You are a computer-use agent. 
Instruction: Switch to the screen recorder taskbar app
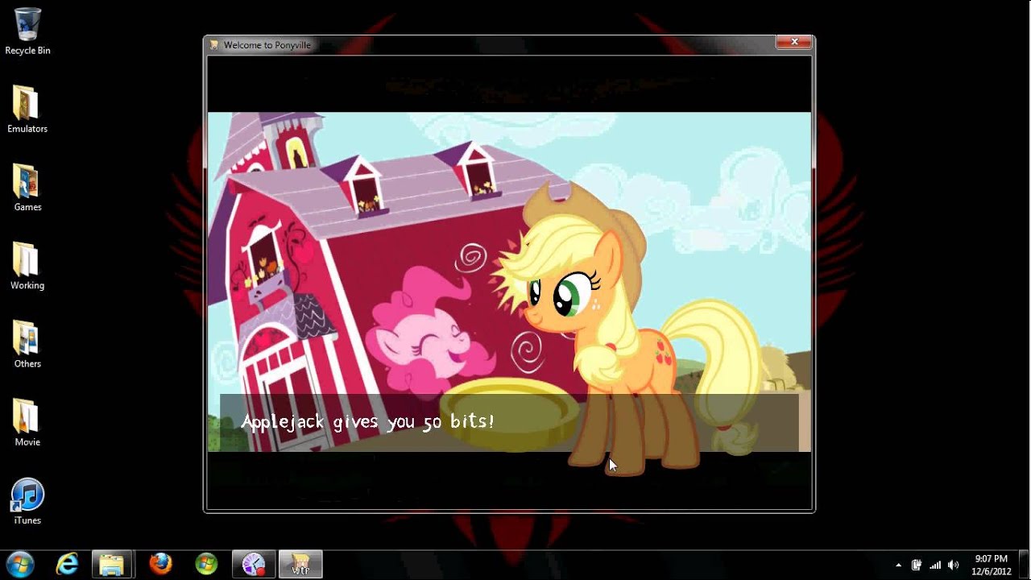click(x=253, y=564)
